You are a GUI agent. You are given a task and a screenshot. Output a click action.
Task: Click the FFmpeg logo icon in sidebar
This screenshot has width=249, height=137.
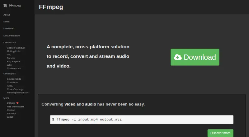pos(5,6)
